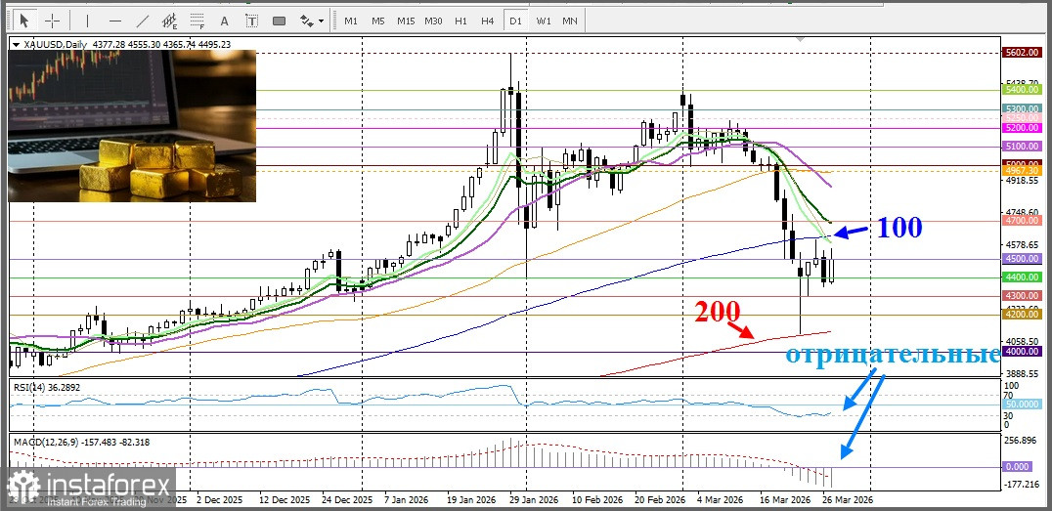This screenshot has height=511, width=1052.
Task: Switch to M1 timeframe
Action: click(351, 21)
